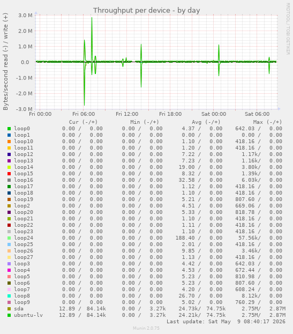Click the sda olive legend swatch
This screenshot has height=334, width=293.
(9, 309)
